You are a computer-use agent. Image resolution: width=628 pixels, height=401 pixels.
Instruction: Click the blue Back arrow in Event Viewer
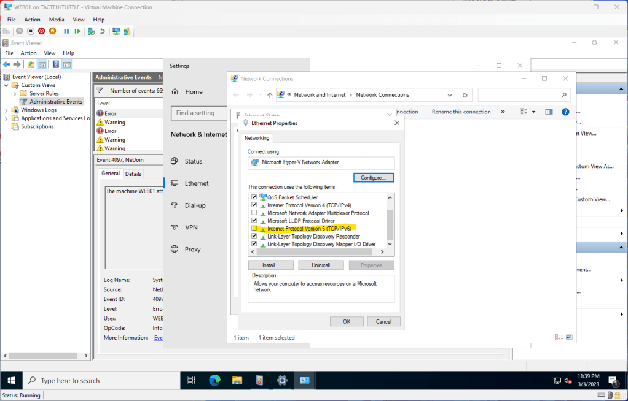click(x=7, y=64)
